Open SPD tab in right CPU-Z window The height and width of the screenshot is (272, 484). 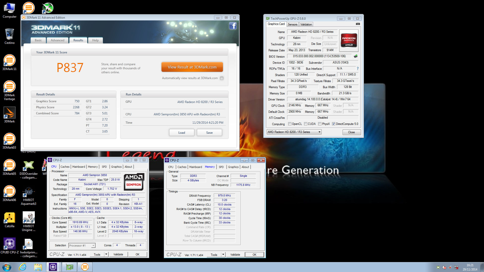tap(221, 167)
